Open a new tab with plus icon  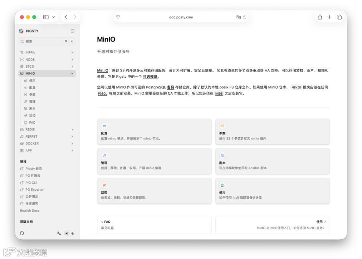click(329, 17)
